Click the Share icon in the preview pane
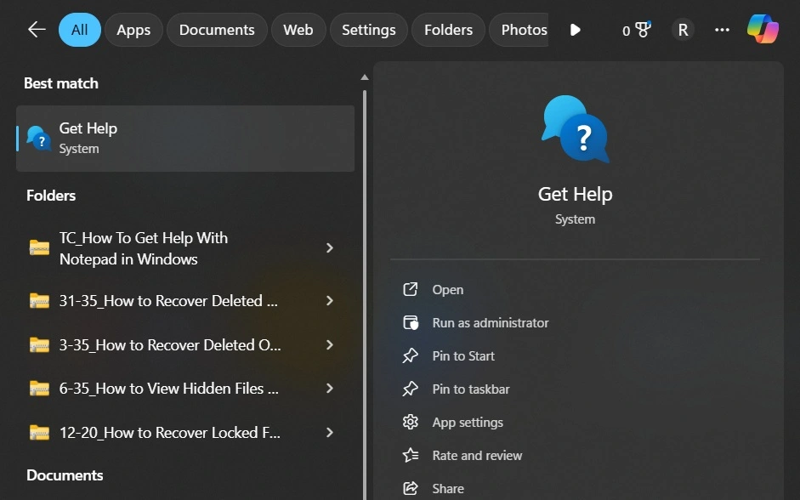The image size is (800, 500). [411, 487]
